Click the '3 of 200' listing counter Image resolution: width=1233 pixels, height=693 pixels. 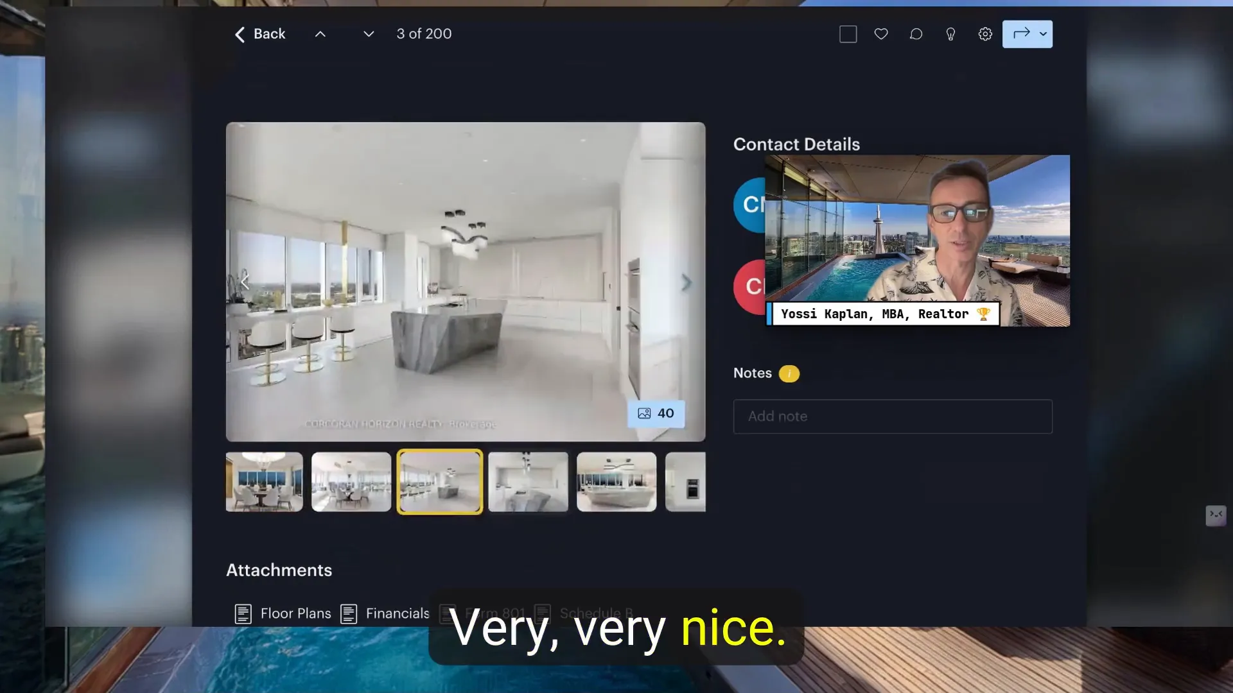pos(424,34)
